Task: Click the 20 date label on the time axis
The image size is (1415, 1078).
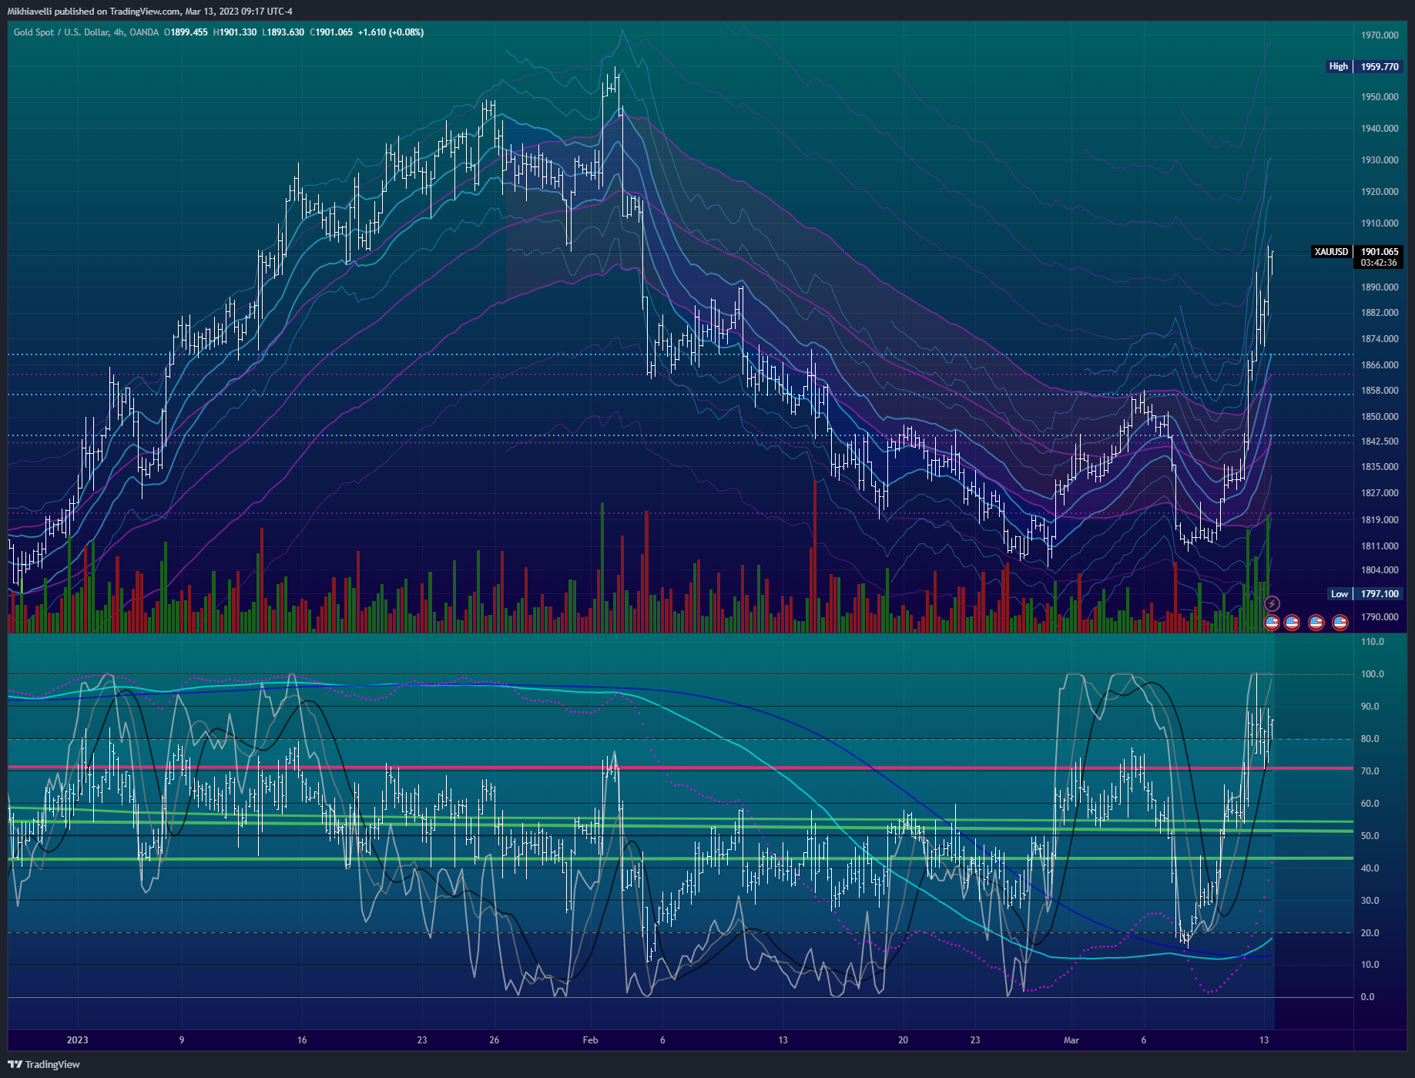Action: [903, 1040]
